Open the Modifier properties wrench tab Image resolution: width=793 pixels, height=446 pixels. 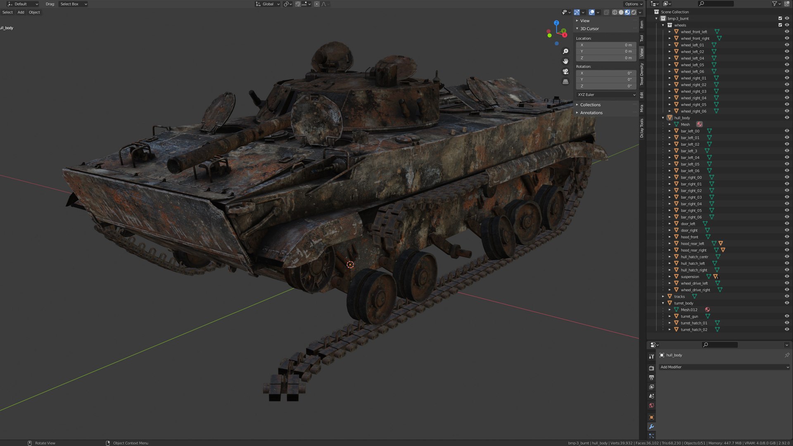pyautogui.click(x=651, y=427)
